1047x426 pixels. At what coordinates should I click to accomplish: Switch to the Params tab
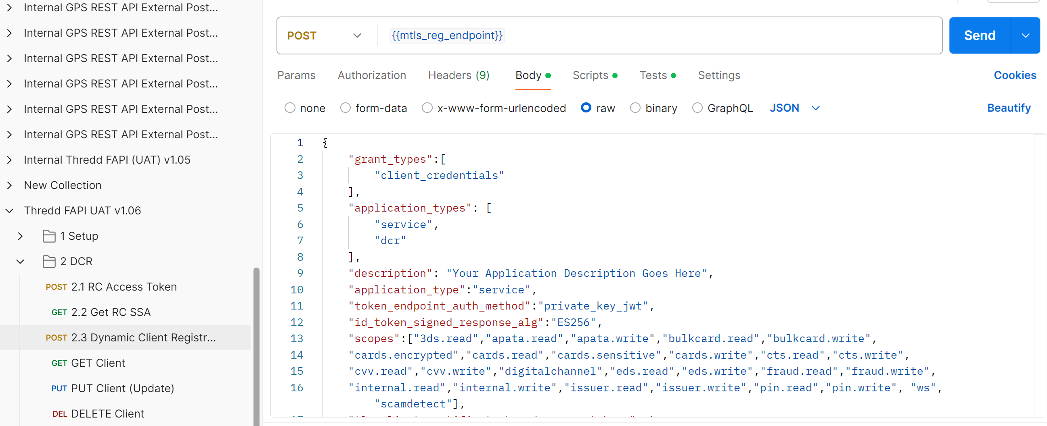click(296, 75)
